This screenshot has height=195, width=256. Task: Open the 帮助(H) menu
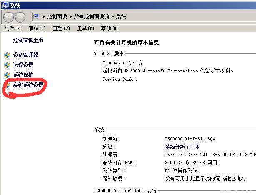(x=109, y=28)
